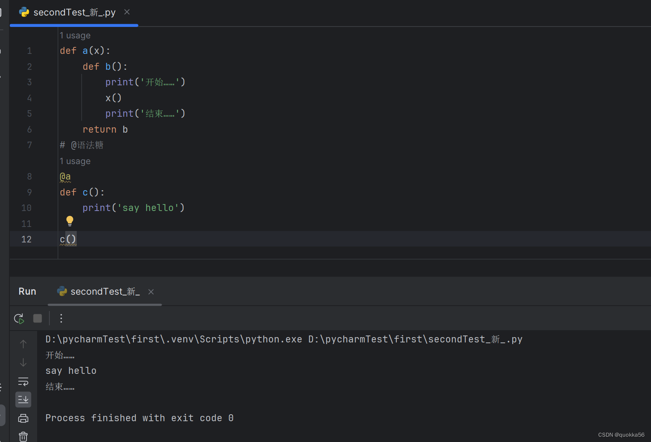The image size is (651, 442).
Task: Click 'Process finished with exit code 0' text
Action: (140, 418)
